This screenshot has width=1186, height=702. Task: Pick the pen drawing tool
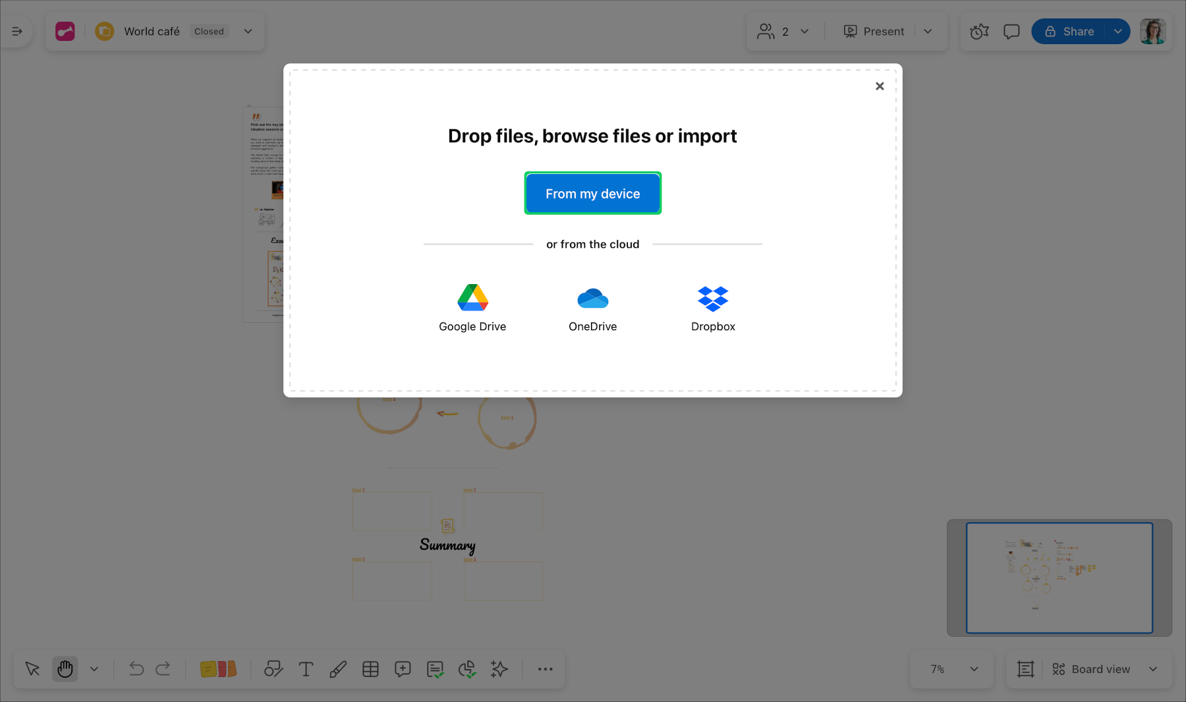click(x=338, y=669)
